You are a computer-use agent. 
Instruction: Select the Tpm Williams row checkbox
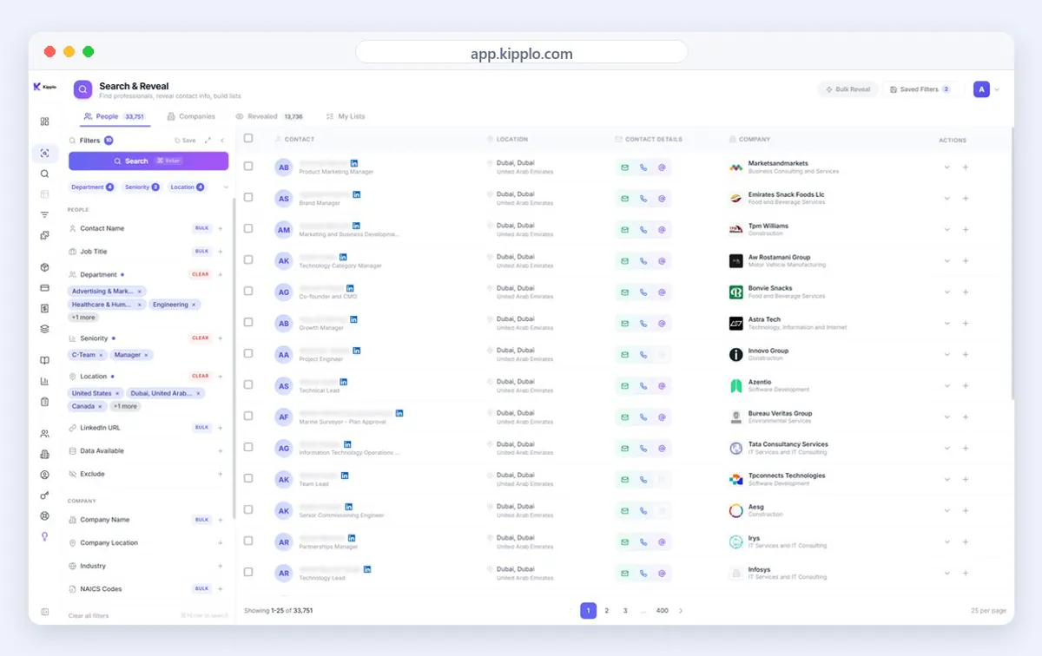tap(248, 228)
